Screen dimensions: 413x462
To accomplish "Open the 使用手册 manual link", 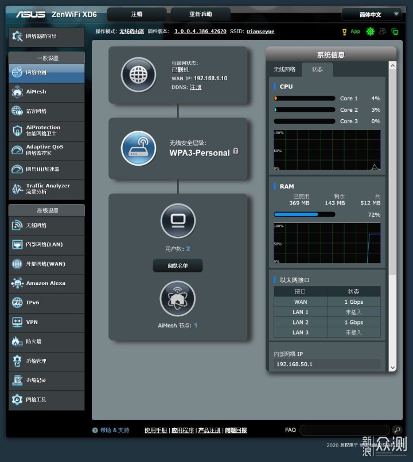I will [x=155, y=430].
